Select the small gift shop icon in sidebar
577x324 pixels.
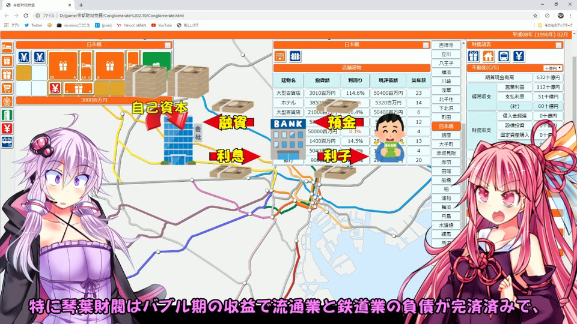point(7,61)
